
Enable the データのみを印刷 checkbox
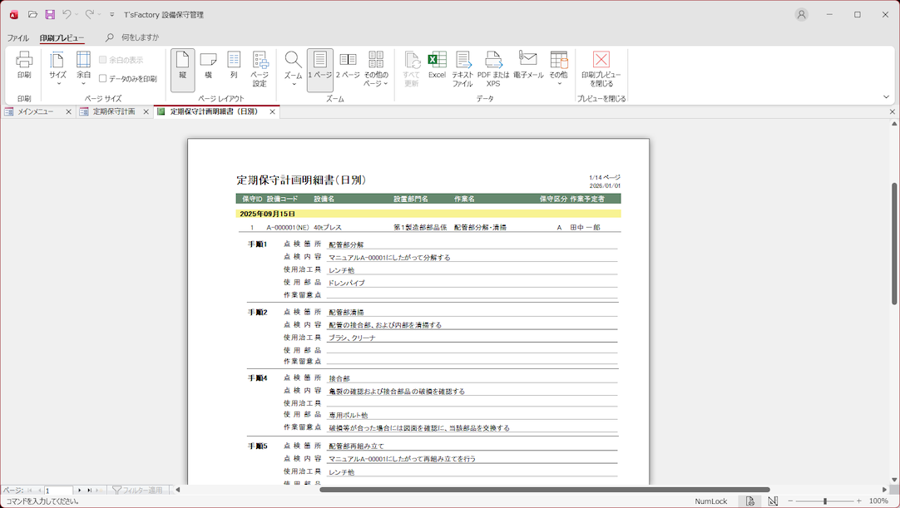pos(103,79)
